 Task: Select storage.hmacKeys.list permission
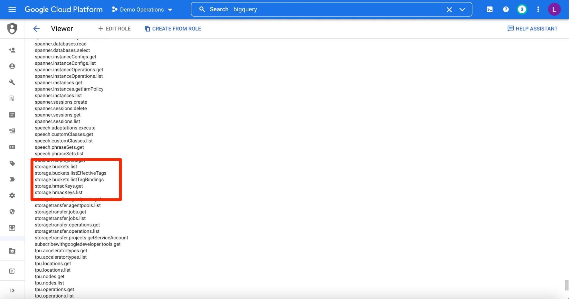click(58, 192)
